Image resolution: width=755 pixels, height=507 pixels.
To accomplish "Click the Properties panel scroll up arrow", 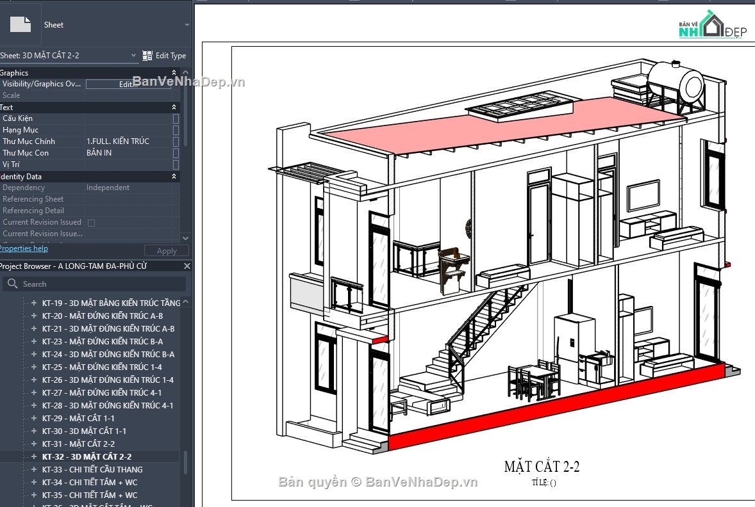I will 186,72.
